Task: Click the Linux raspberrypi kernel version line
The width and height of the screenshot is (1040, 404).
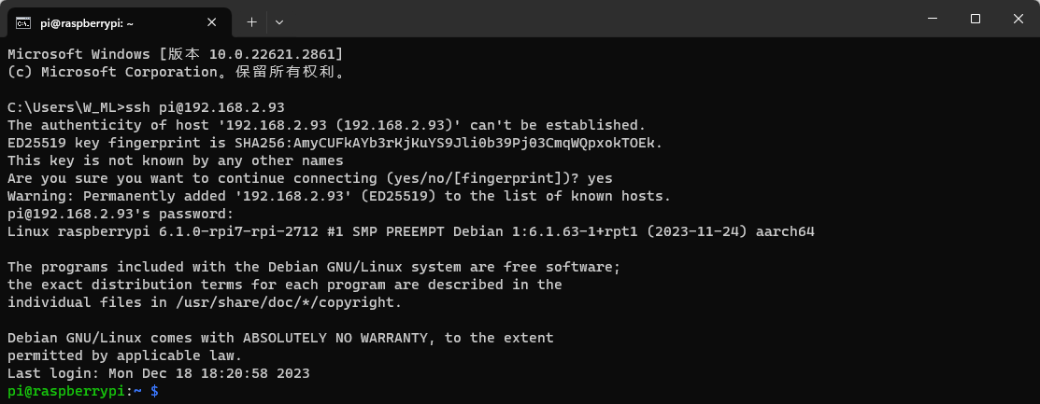Action: (x=410, y=231)
